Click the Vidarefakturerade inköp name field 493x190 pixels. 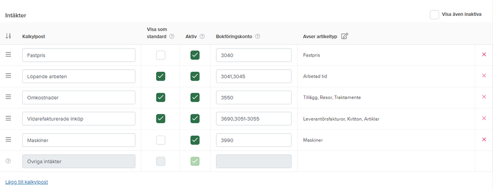tap(79, 118)
